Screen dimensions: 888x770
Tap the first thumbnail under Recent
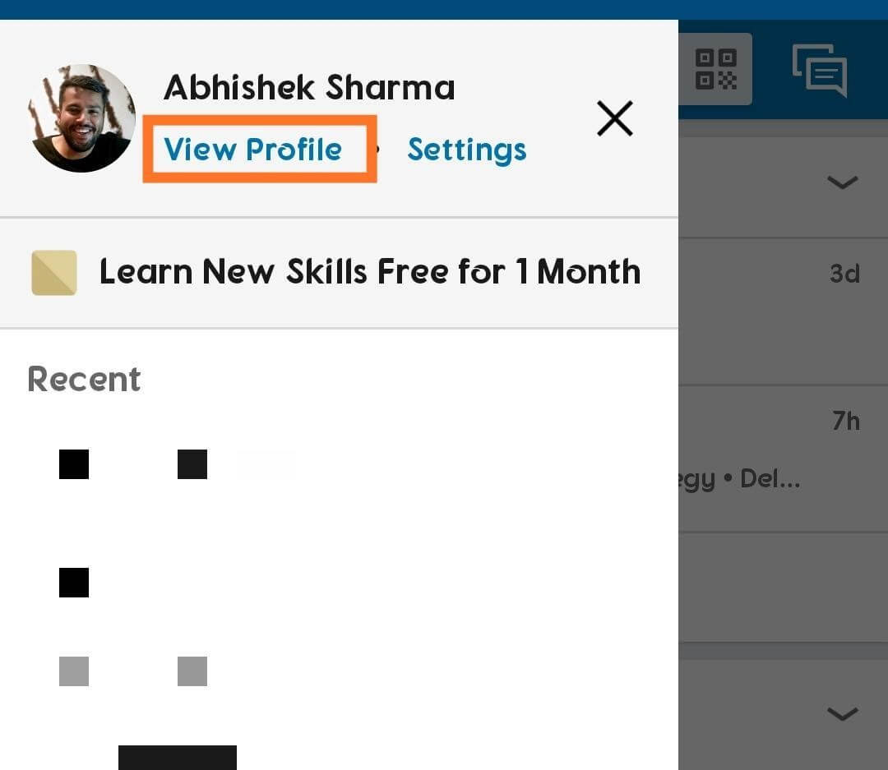pyautogui.click(x=74, y=463)
